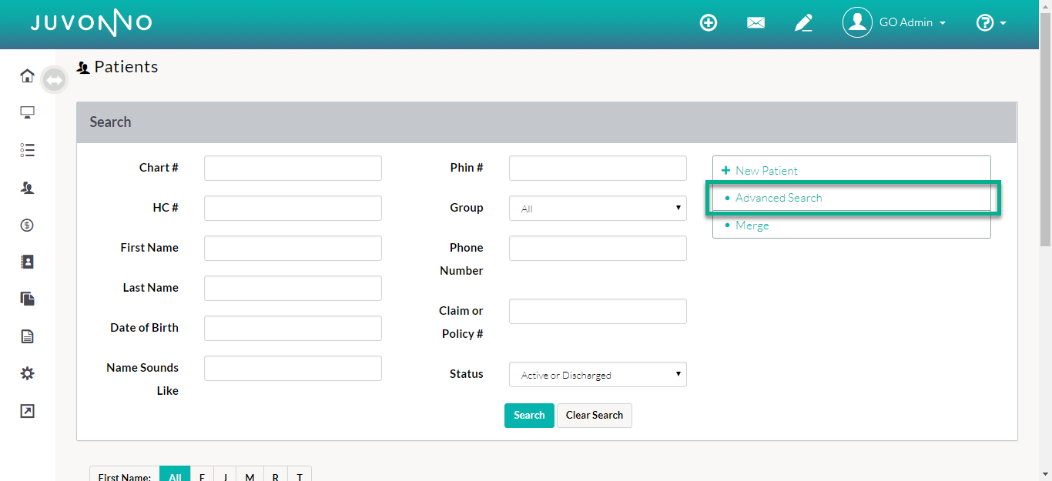The height and width of the screenshot is (481, 1052).
Task: Expand the Group dropdown
Action: click(x=598, y=208)
